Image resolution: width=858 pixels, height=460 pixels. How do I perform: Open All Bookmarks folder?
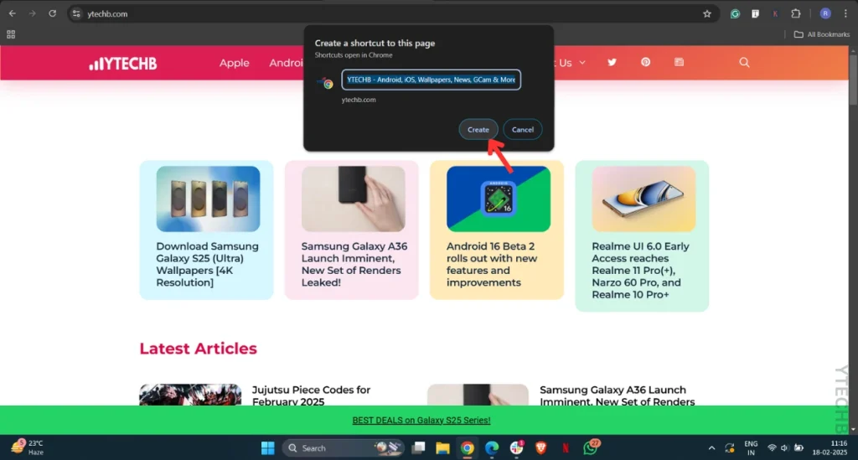(x=822, y=34)
